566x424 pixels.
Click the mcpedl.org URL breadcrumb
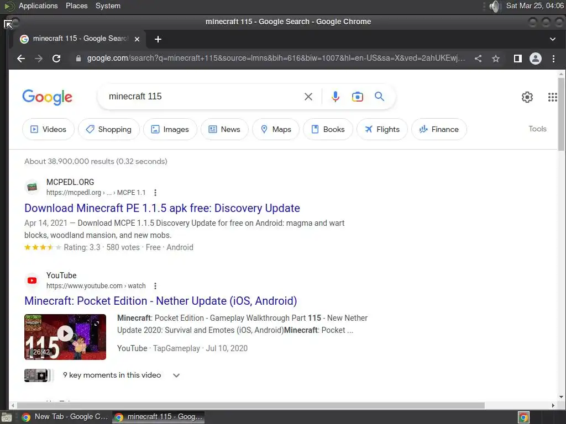point(96,193)
